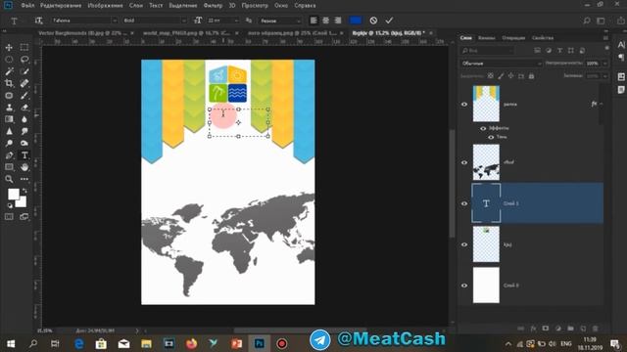
Task: Left align text
Action: (313, 21)
